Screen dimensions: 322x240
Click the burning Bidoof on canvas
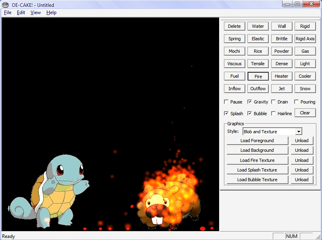[169, 202]
